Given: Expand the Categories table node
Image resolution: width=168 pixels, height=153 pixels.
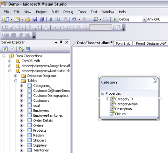Looking at the screenshot, I should (x=22, y=86).
